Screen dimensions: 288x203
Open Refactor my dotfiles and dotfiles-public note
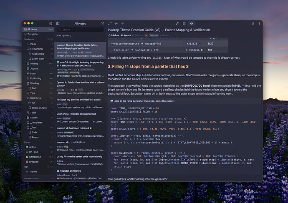coord(80,104)
